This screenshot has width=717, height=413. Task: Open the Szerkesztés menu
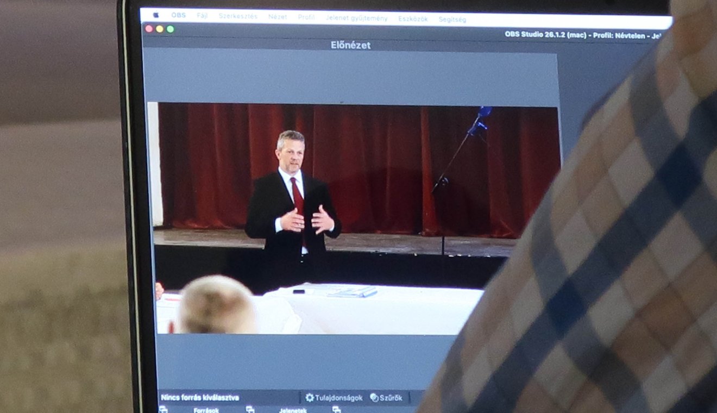pos(238,17)
